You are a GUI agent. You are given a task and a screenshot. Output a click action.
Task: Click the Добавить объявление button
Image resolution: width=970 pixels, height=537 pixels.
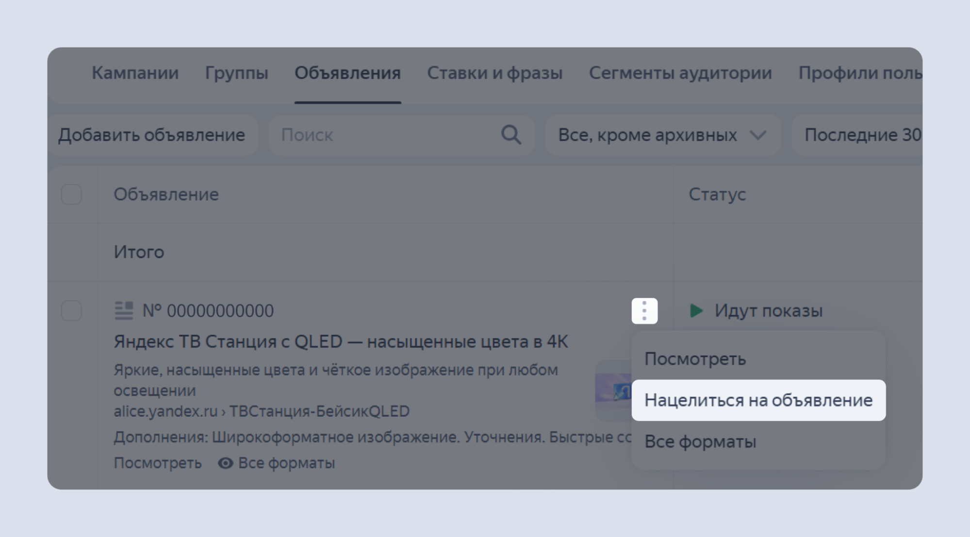coord(151,135)
